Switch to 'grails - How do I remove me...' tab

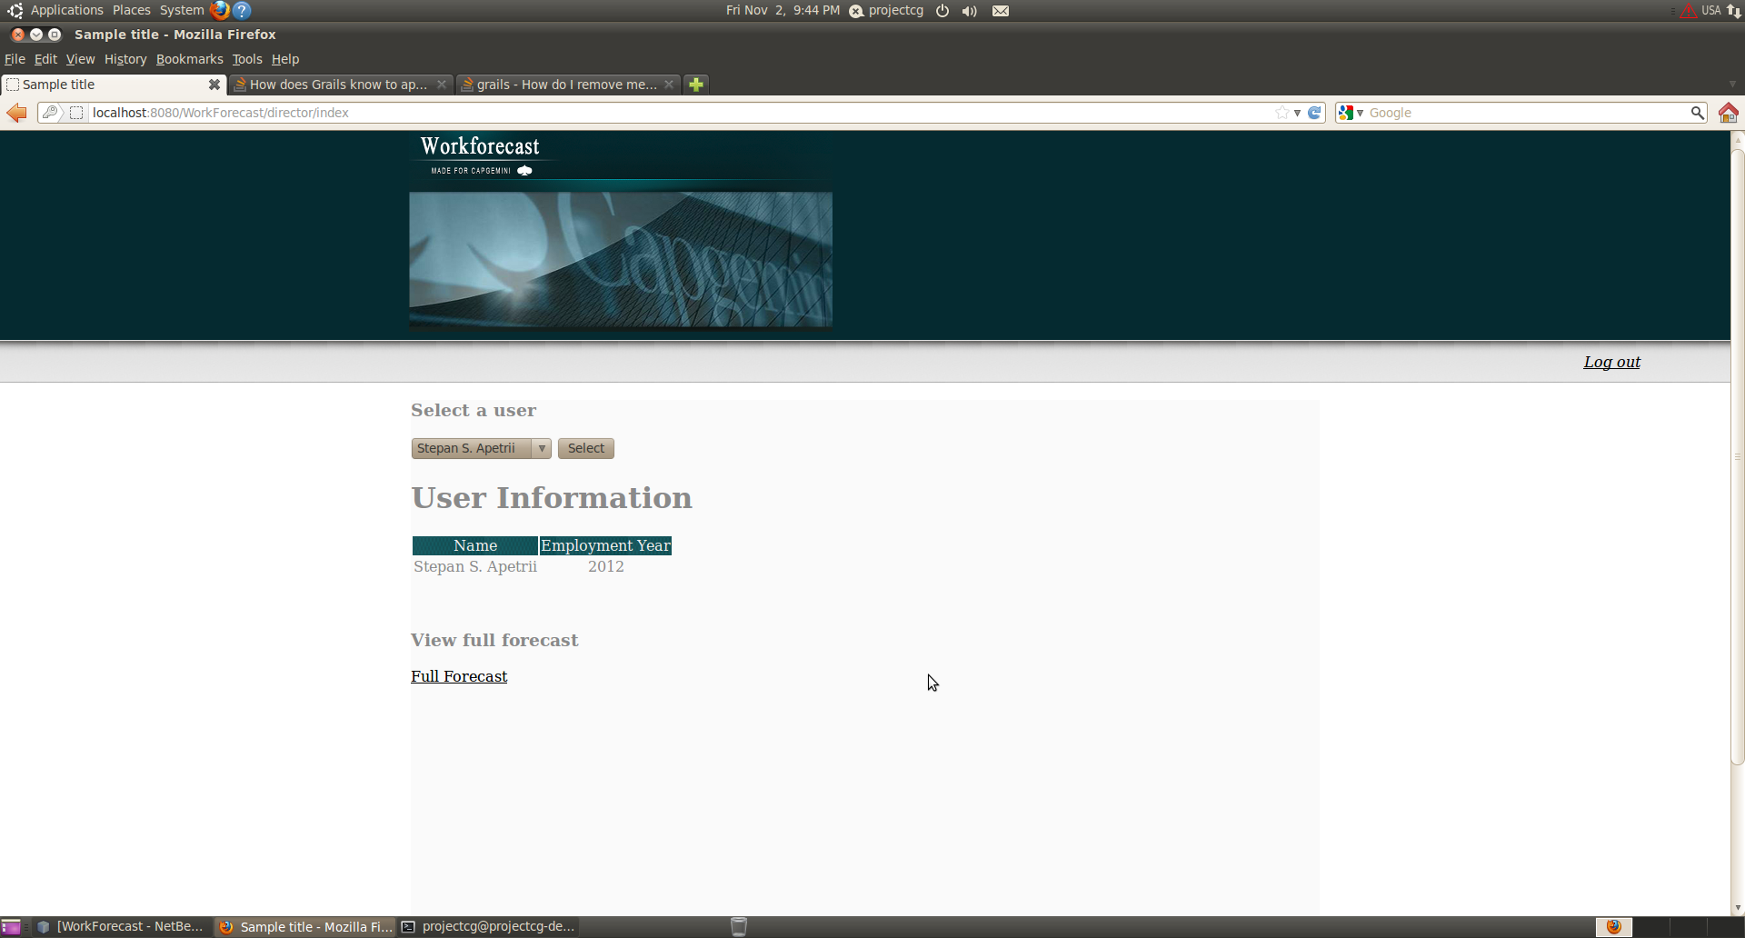[568, 85]
